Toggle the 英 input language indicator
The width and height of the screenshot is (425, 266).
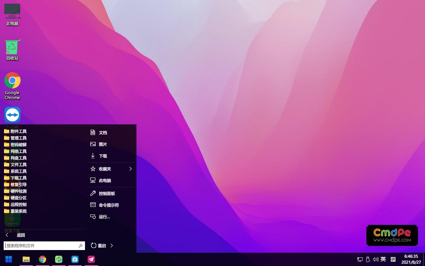pos(383,259)
